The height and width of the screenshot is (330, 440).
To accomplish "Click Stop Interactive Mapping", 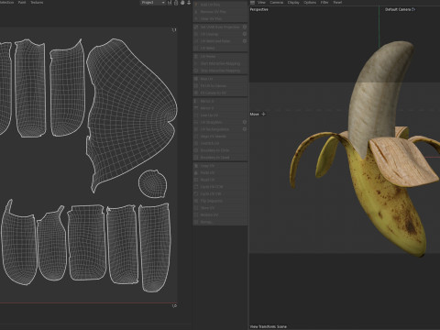I will [x=220, y=71].
